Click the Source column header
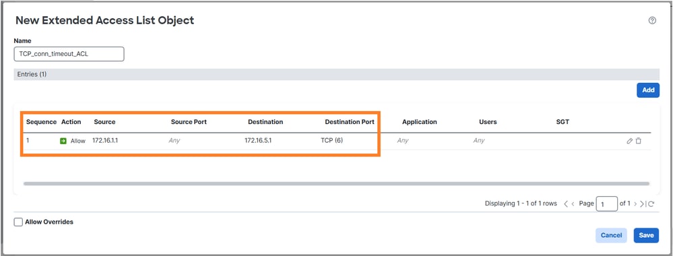The height and width of the screenshot is (256, 673). pos(104,122)
